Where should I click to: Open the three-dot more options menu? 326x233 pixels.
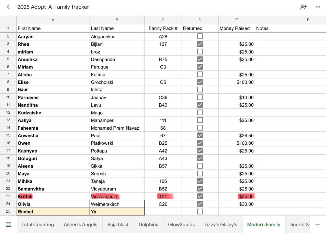(x=318, y=7)
